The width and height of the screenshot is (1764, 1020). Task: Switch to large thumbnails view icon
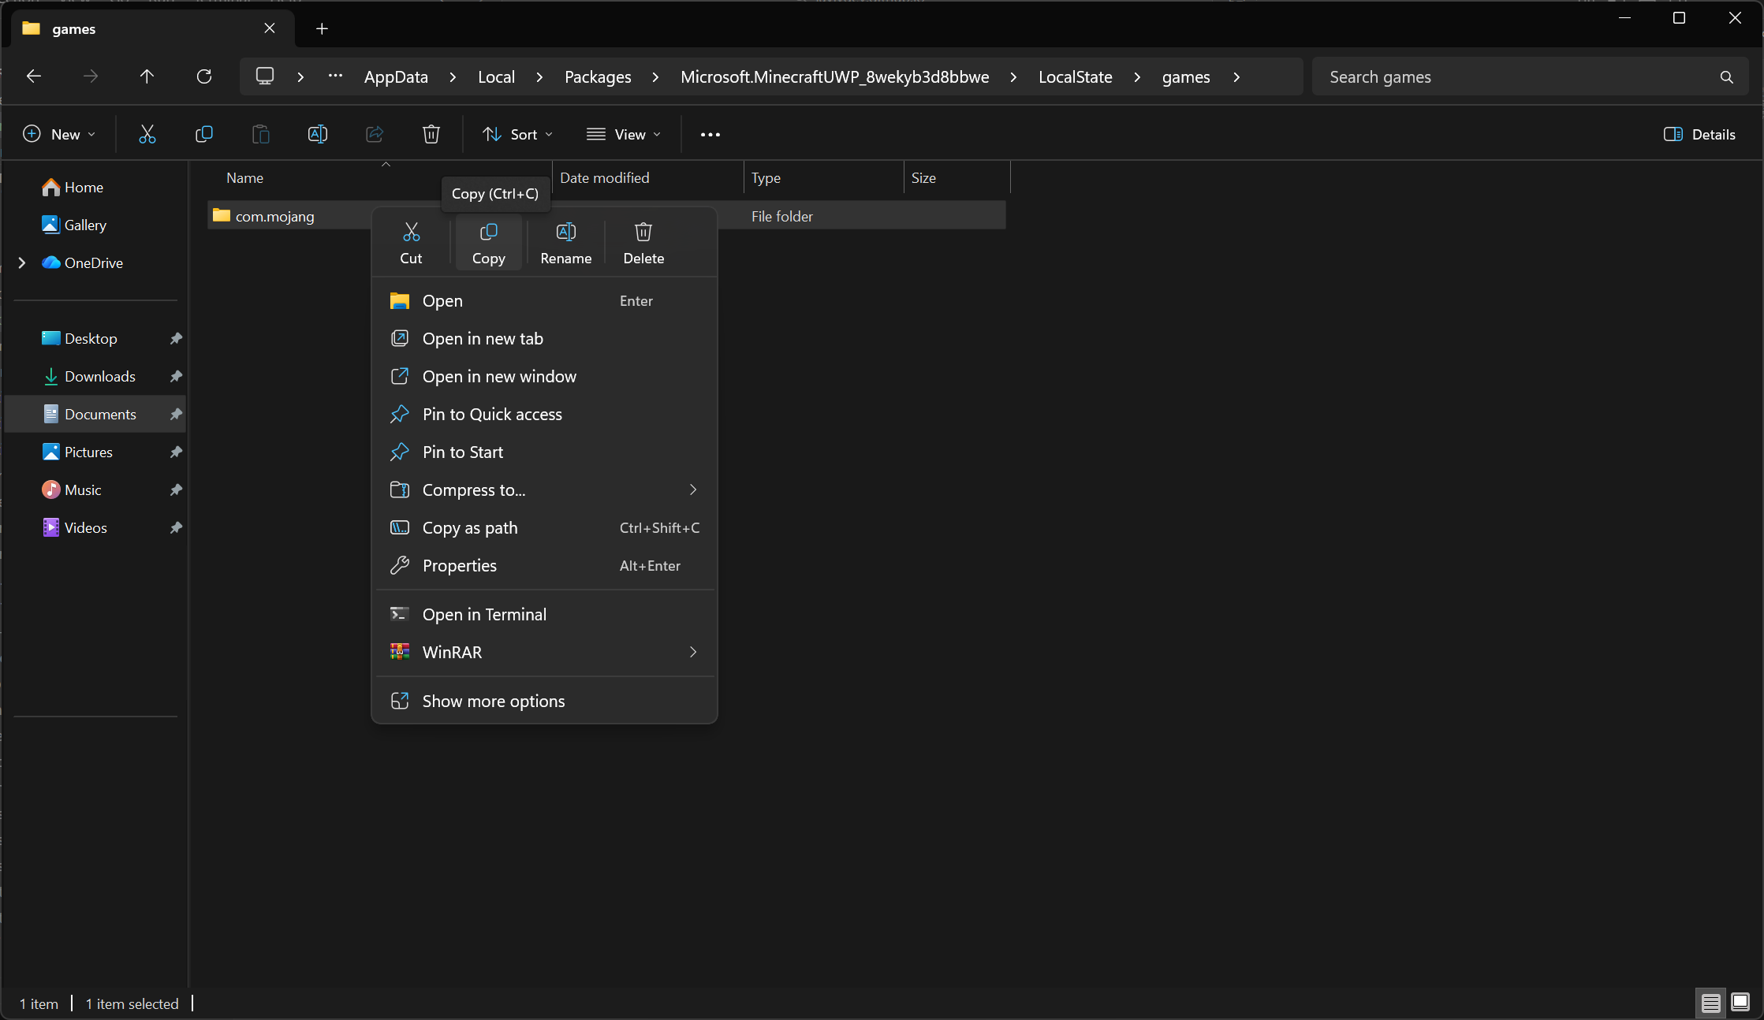click(1740, 1002)
